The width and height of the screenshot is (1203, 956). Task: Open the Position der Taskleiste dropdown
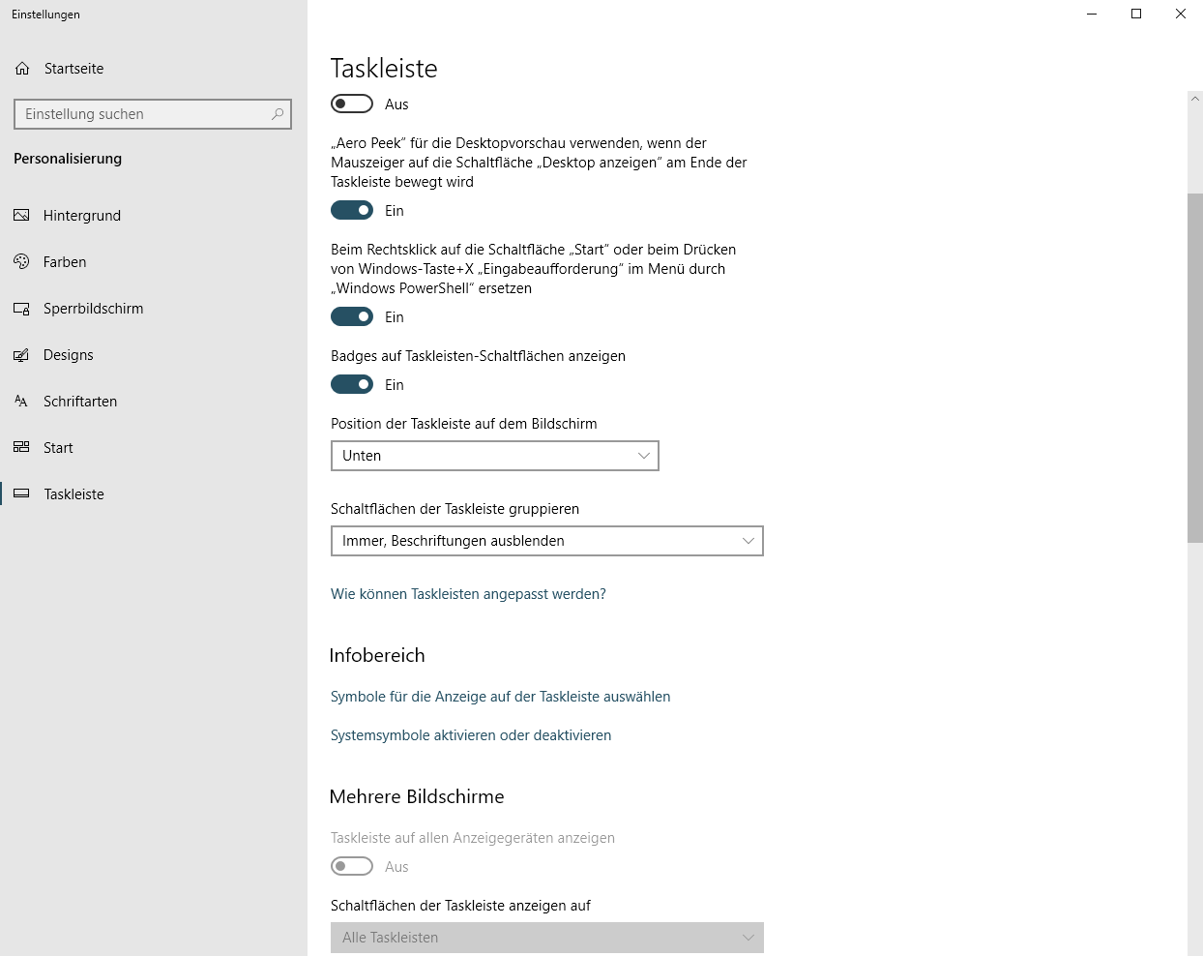tap(494, 456)
